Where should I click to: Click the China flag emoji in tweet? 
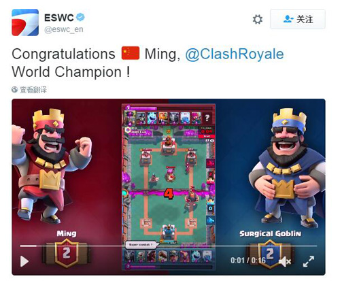131,53
